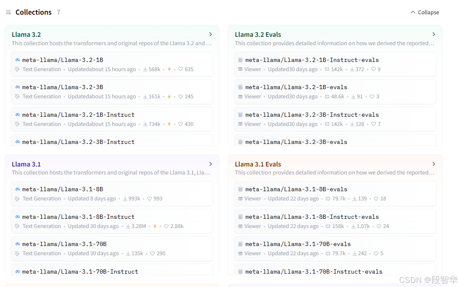Screen dimensions: 459x287
Task: Click heart icon next to 635 likes
Action: (x=181, y=69)
